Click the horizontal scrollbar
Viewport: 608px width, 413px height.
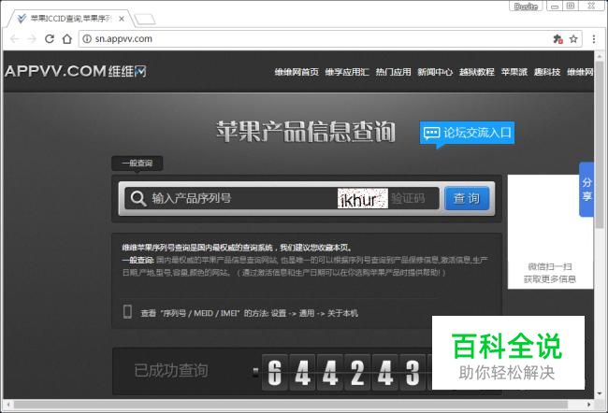point(291,405)
